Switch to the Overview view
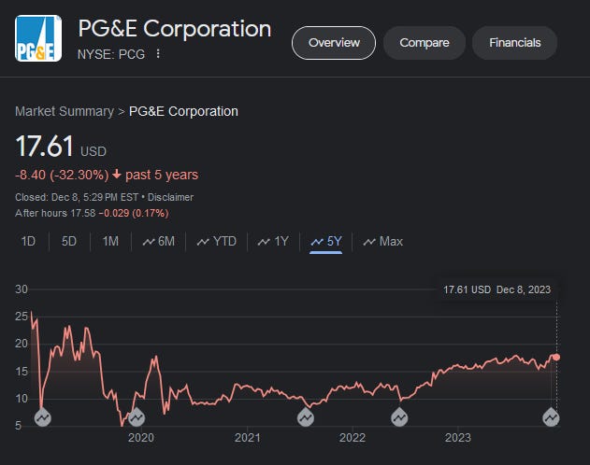This screenshot has height=465, width=590. click(x=334, y=43)
